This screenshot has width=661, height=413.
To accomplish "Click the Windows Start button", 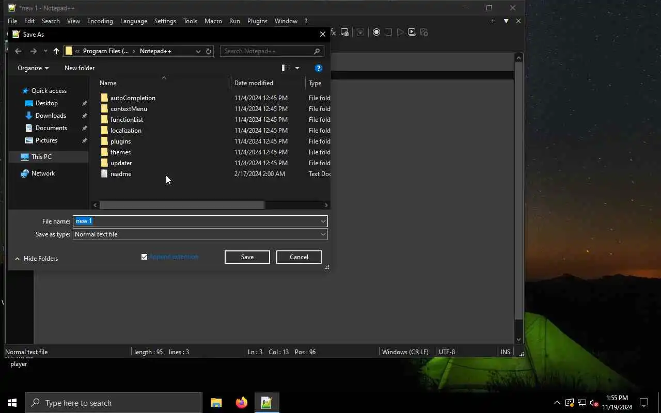I will click(12, 403).
